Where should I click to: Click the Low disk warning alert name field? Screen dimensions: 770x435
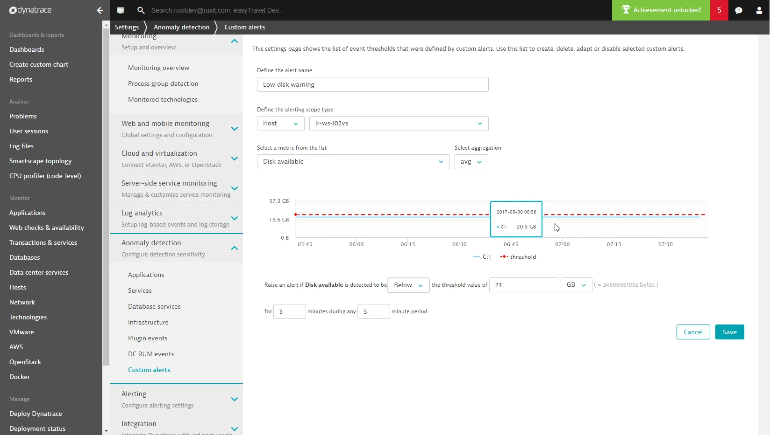coord(372,84)
